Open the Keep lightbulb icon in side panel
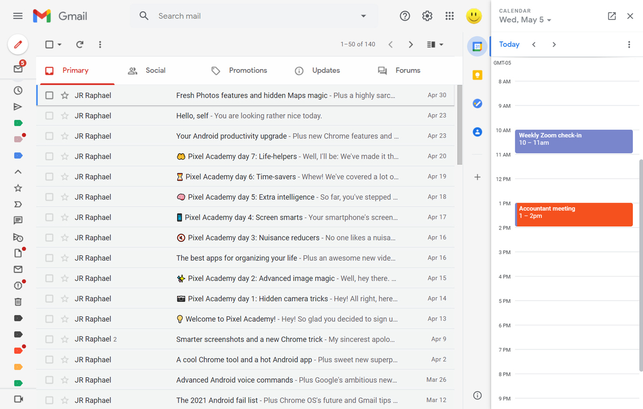The image size is (643, 409). coord(477,75)
